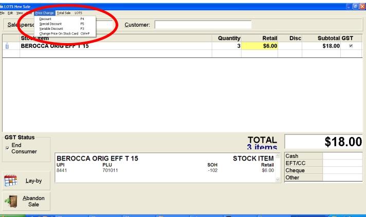
Task: Uncheck the End Consumer GST status
Action: coord(7,148)
